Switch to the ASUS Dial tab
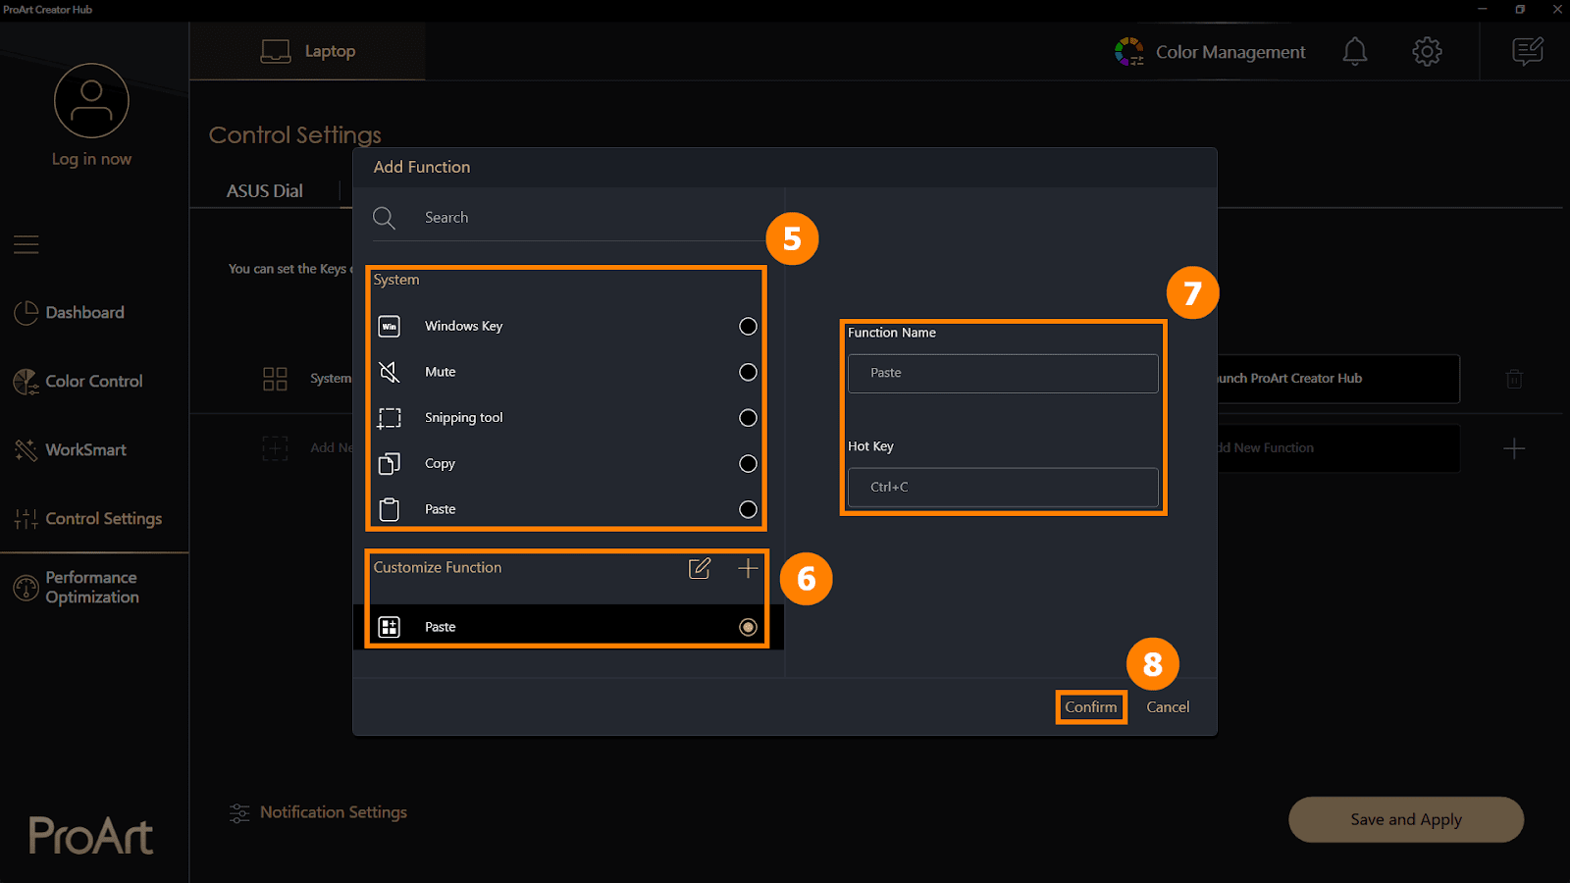 [265, 191]
